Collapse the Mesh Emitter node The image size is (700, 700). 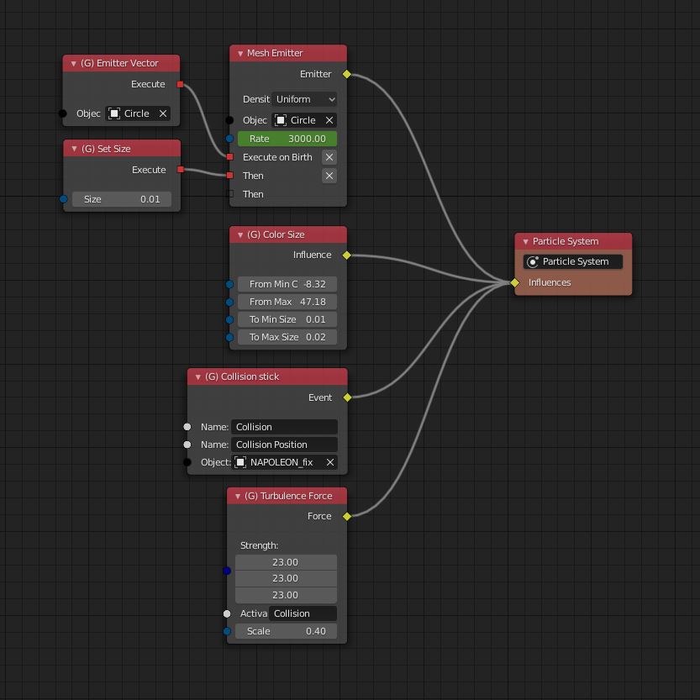pos(240,53)
